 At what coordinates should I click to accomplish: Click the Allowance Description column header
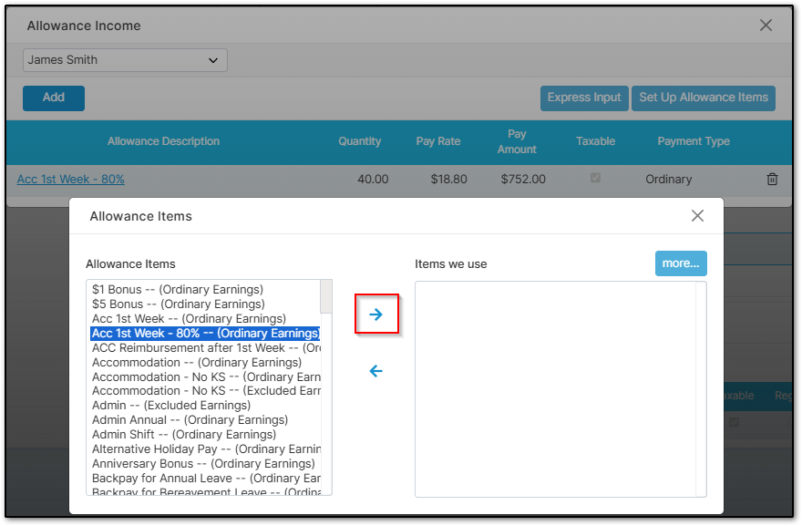(x=163, y=141)
